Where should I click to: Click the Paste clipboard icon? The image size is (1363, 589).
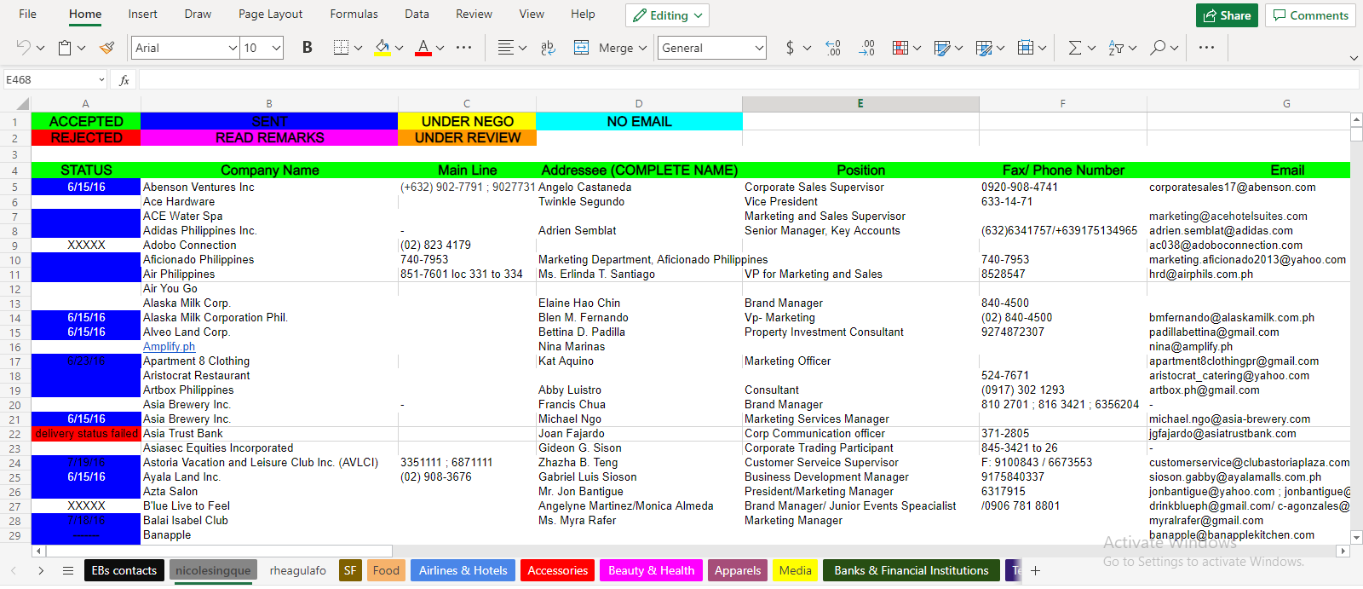pos(65,48)
